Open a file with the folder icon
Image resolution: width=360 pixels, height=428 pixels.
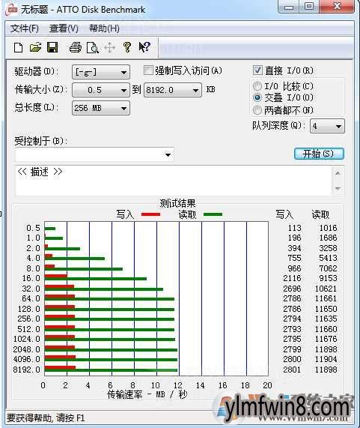coord(36,47)
